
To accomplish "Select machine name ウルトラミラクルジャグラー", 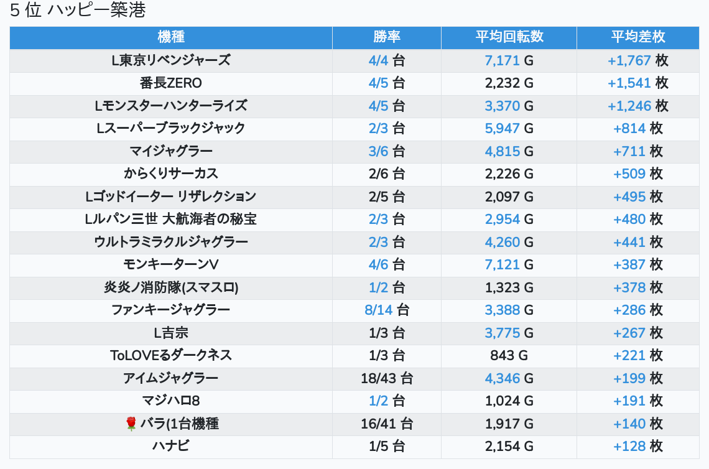I will 171,242.
